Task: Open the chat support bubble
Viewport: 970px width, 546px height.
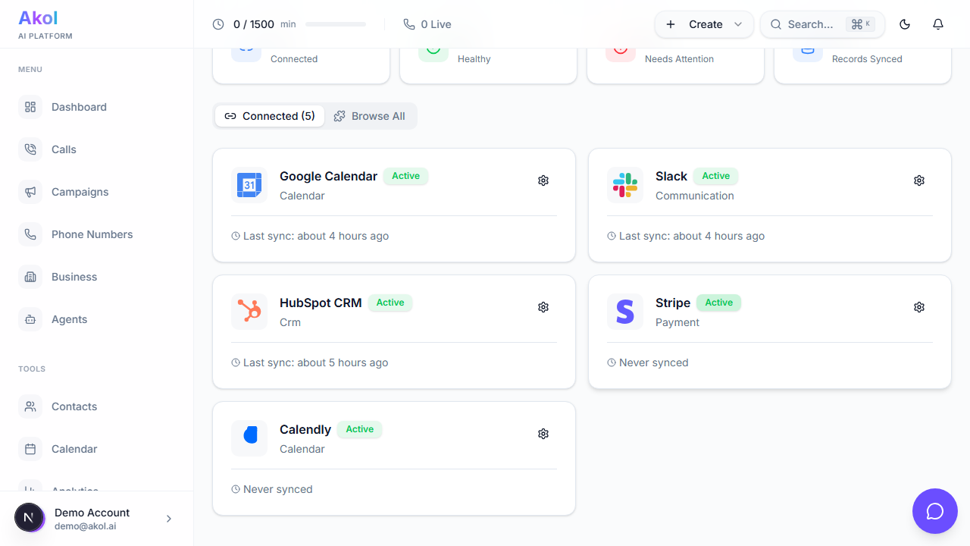Action: tap(934, 511)
